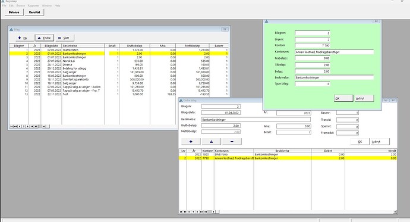Click OK in the Endre bilag window
The image size is (410, 222).
360,142
